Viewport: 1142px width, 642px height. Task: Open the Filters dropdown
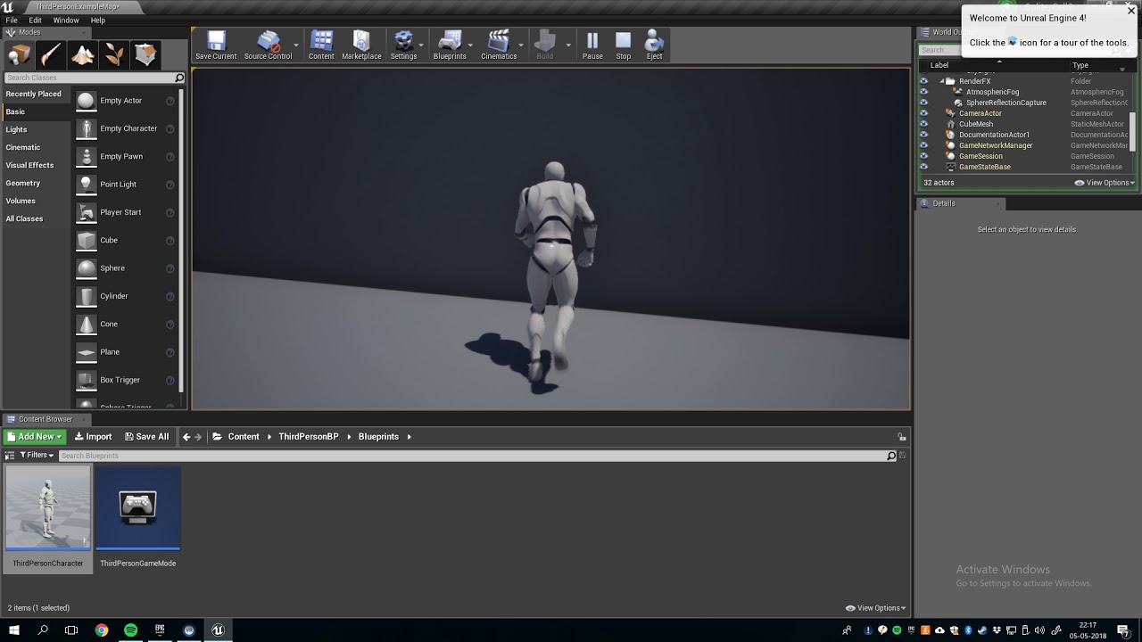point(37,456)
